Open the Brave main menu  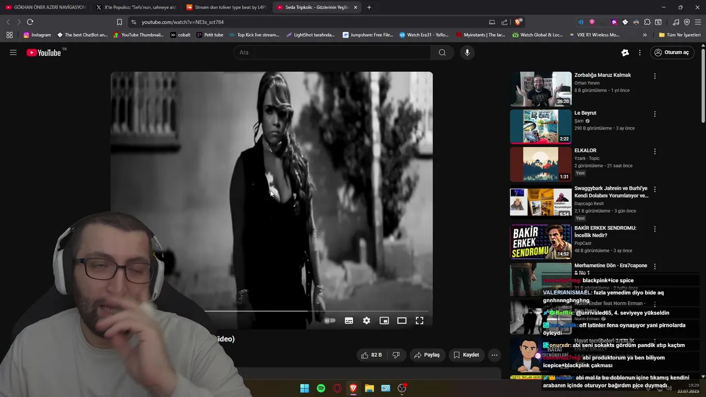[698, 22]
